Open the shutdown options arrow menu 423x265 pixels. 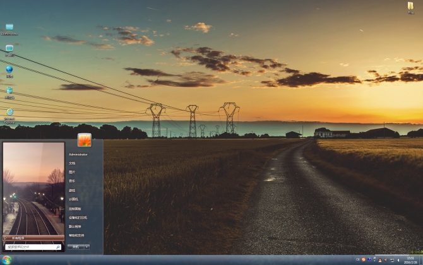86,247
